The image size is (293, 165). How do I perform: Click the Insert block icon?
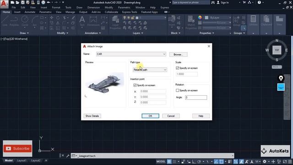pyautogui.click(x=172, y=21)
